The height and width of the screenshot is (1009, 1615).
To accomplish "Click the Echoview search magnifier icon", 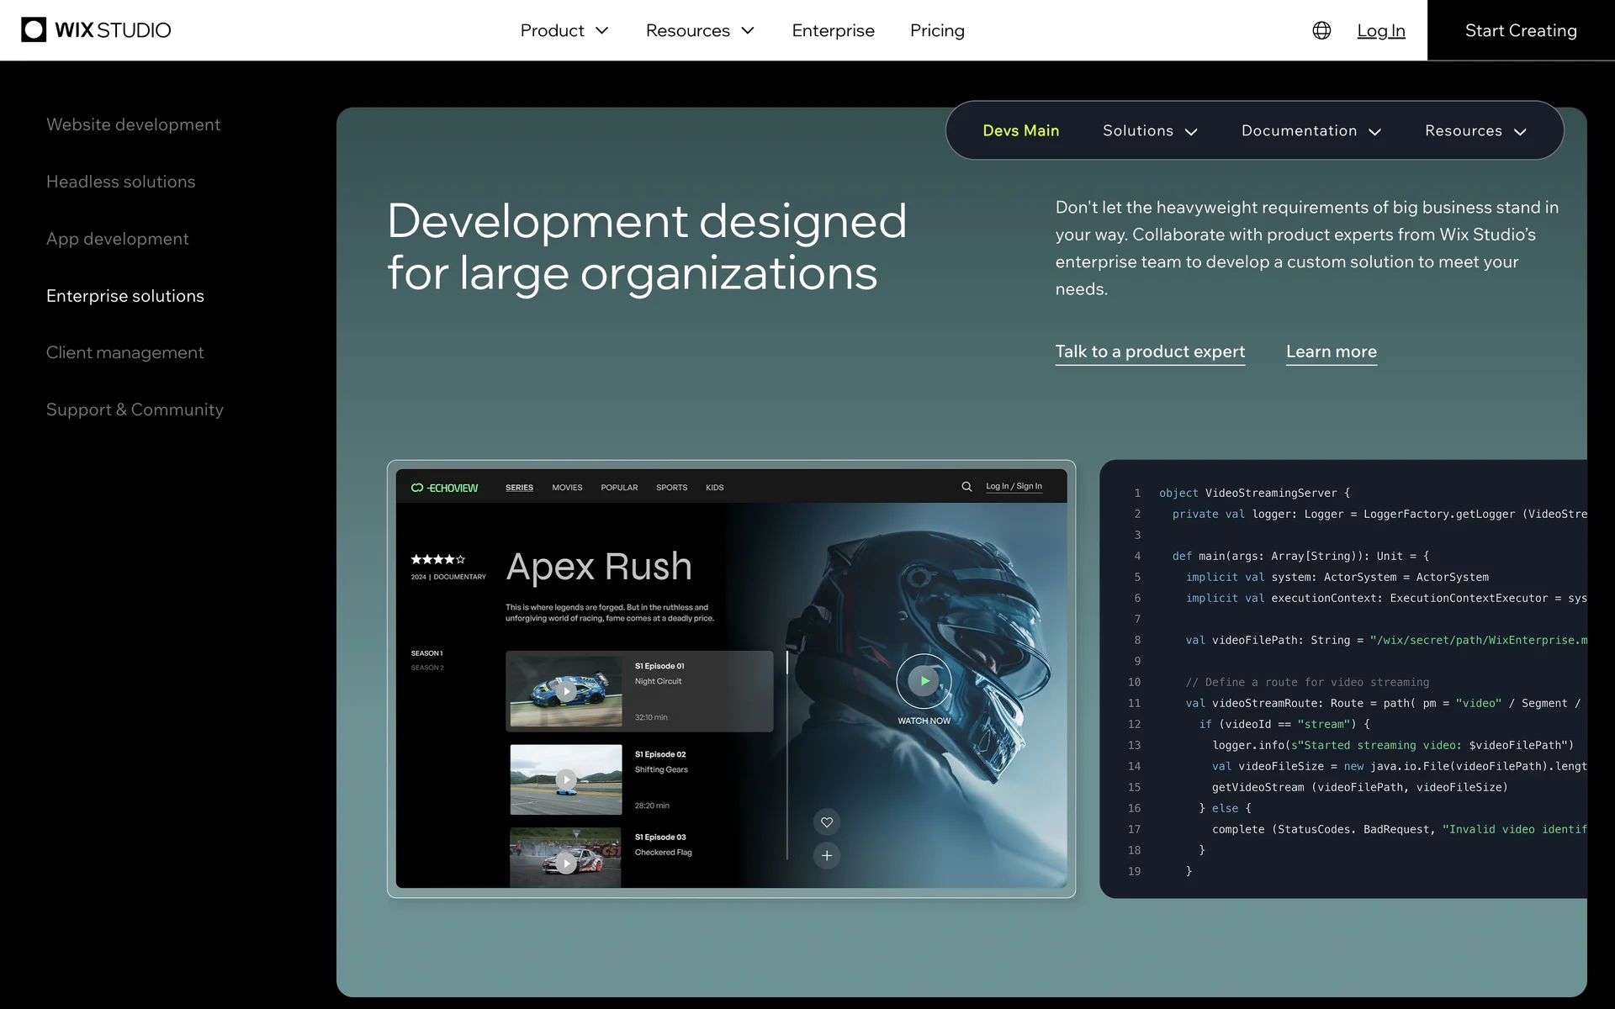I will coord(966,487).
